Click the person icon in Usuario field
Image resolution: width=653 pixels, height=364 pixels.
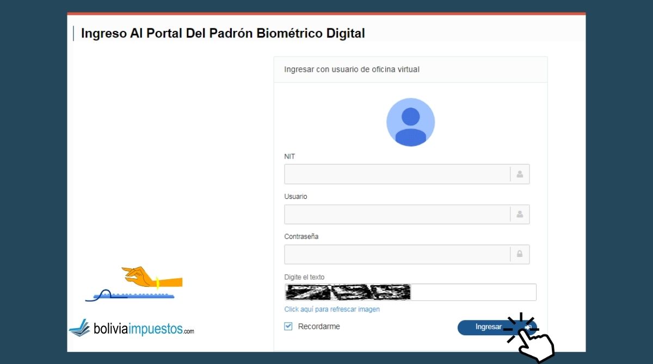pos(520,215)
